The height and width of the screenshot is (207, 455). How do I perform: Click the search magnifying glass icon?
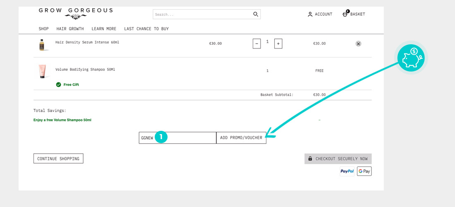(x=256, y=14)
